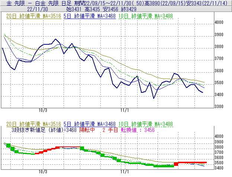This screenshot has width=232, height=177.
Task: Click the 3600 axis label on upper chart
Action: 219,71
